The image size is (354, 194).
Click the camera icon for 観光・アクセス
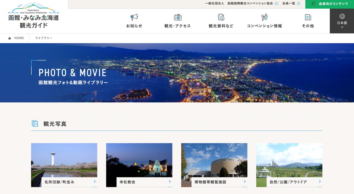(x=177, y=17)
